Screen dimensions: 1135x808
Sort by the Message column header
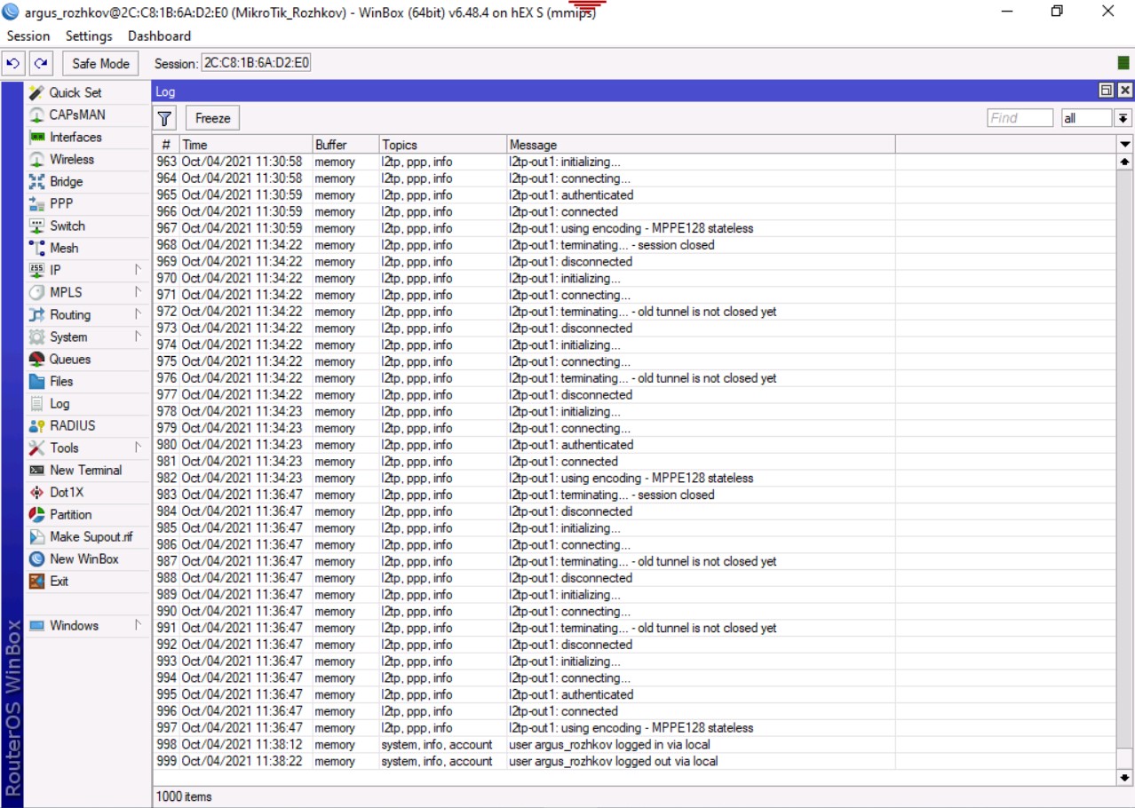click(701, 144)
